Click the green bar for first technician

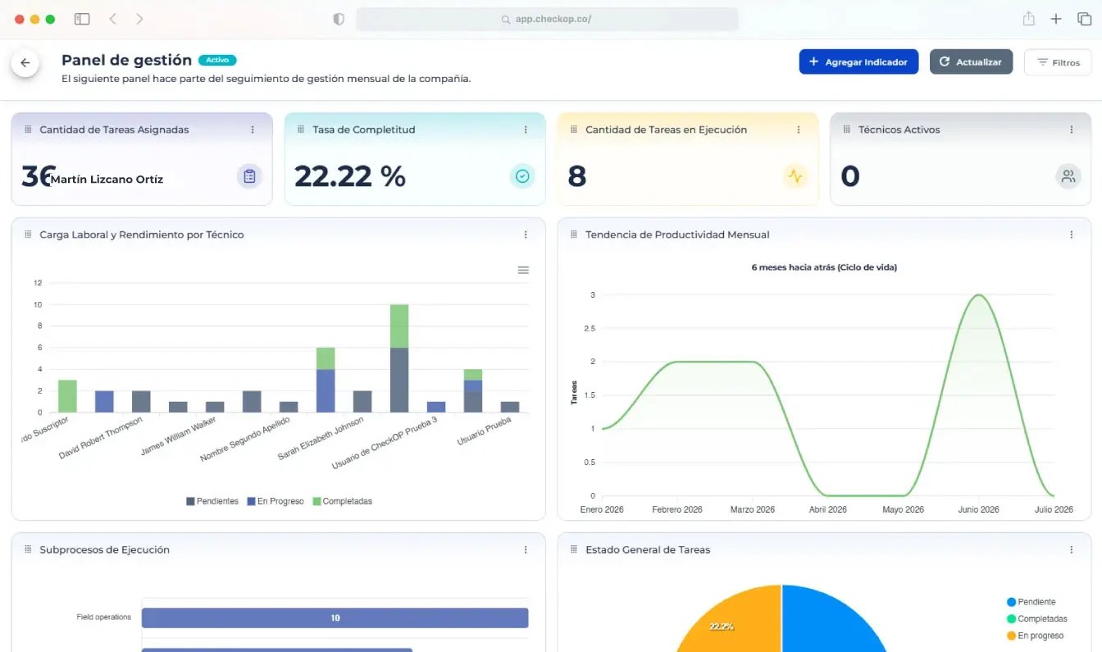[67, 396]
